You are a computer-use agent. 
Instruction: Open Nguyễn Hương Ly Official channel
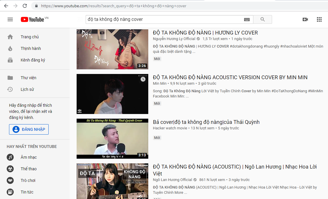174,39
